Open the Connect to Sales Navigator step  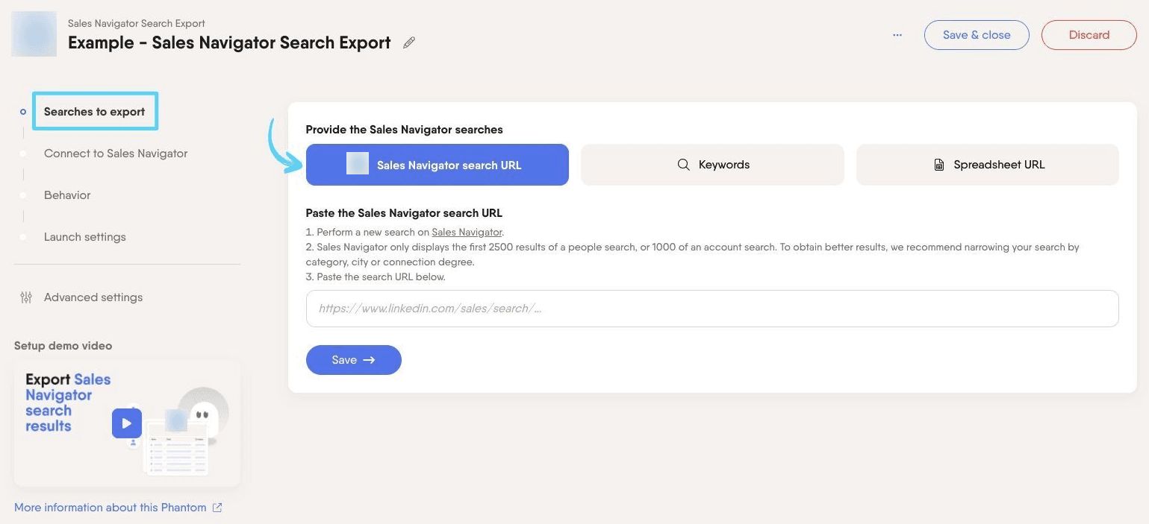click(116, 154)
